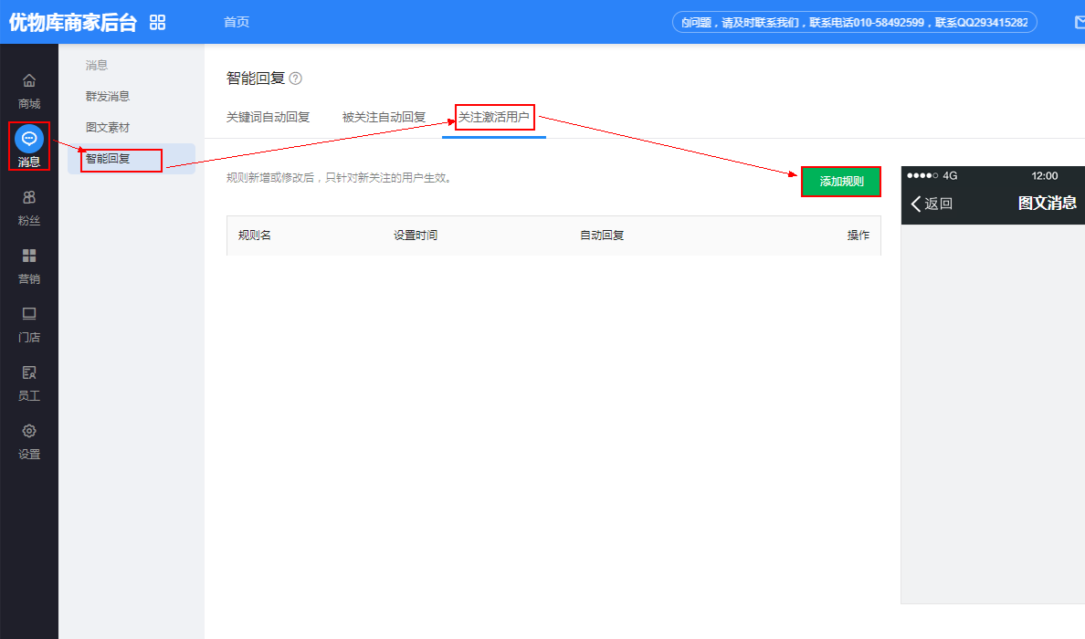Select the 消息 chat bubble icon
Viewport: 1085px width, 639px height.
pyautogui.click(x=29, y=139)
